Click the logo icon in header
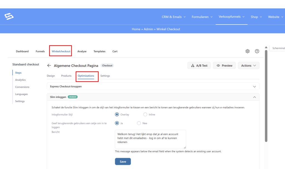Image resolution: width=285 pixels, height=169 pixels. (9, 17)
